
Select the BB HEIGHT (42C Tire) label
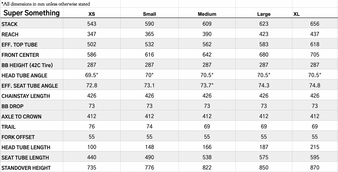[x=27, y=65]
